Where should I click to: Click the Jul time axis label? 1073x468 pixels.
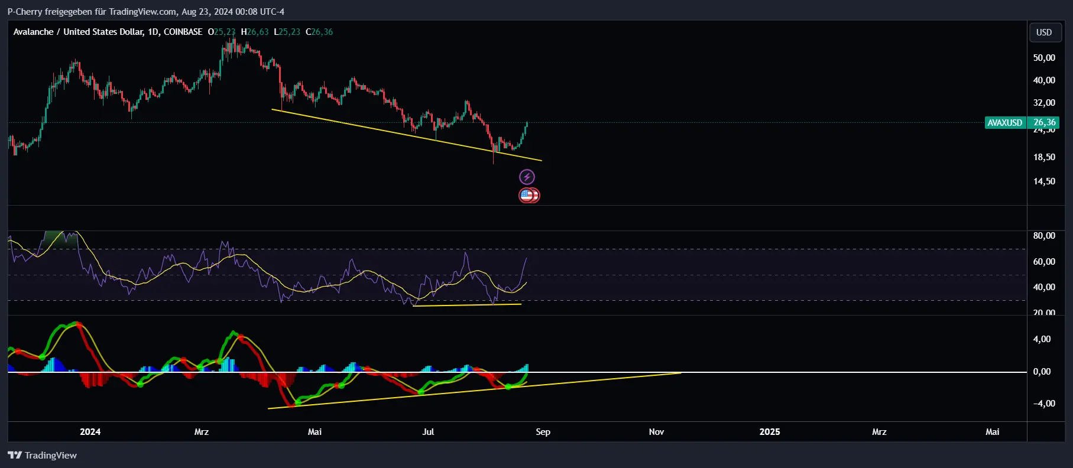click(x=428, y=432)
